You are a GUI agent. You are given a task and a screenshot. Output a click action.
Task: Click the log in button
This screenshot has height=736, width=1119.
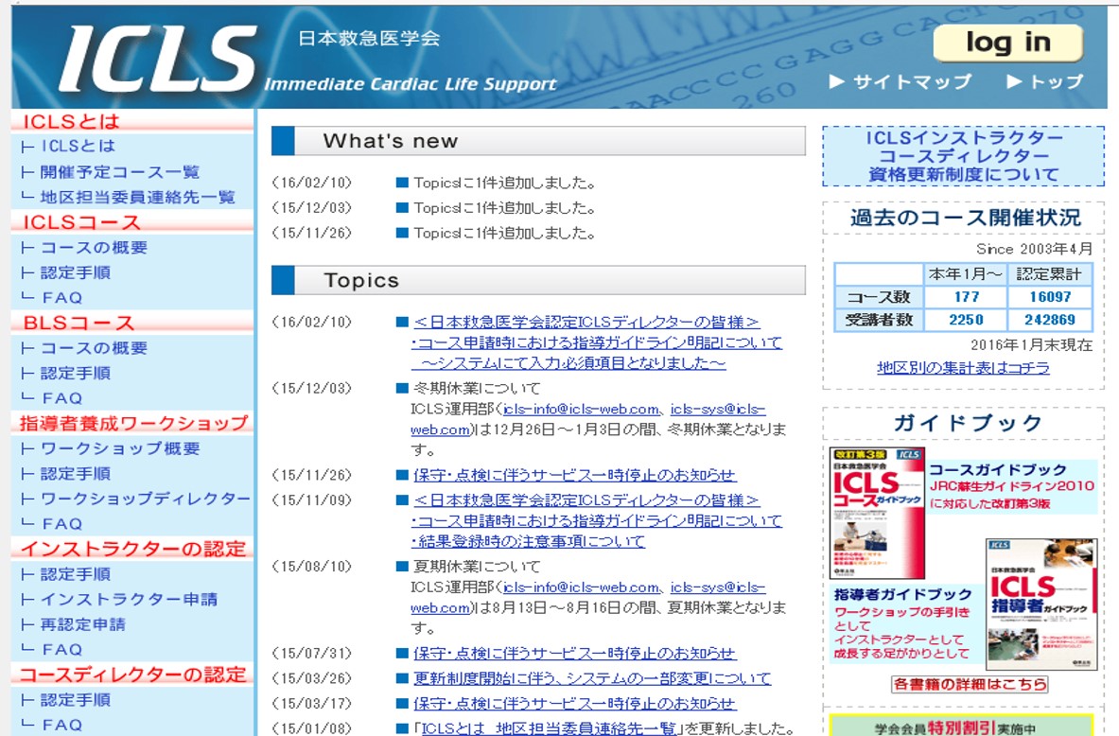pos(1007,42)
